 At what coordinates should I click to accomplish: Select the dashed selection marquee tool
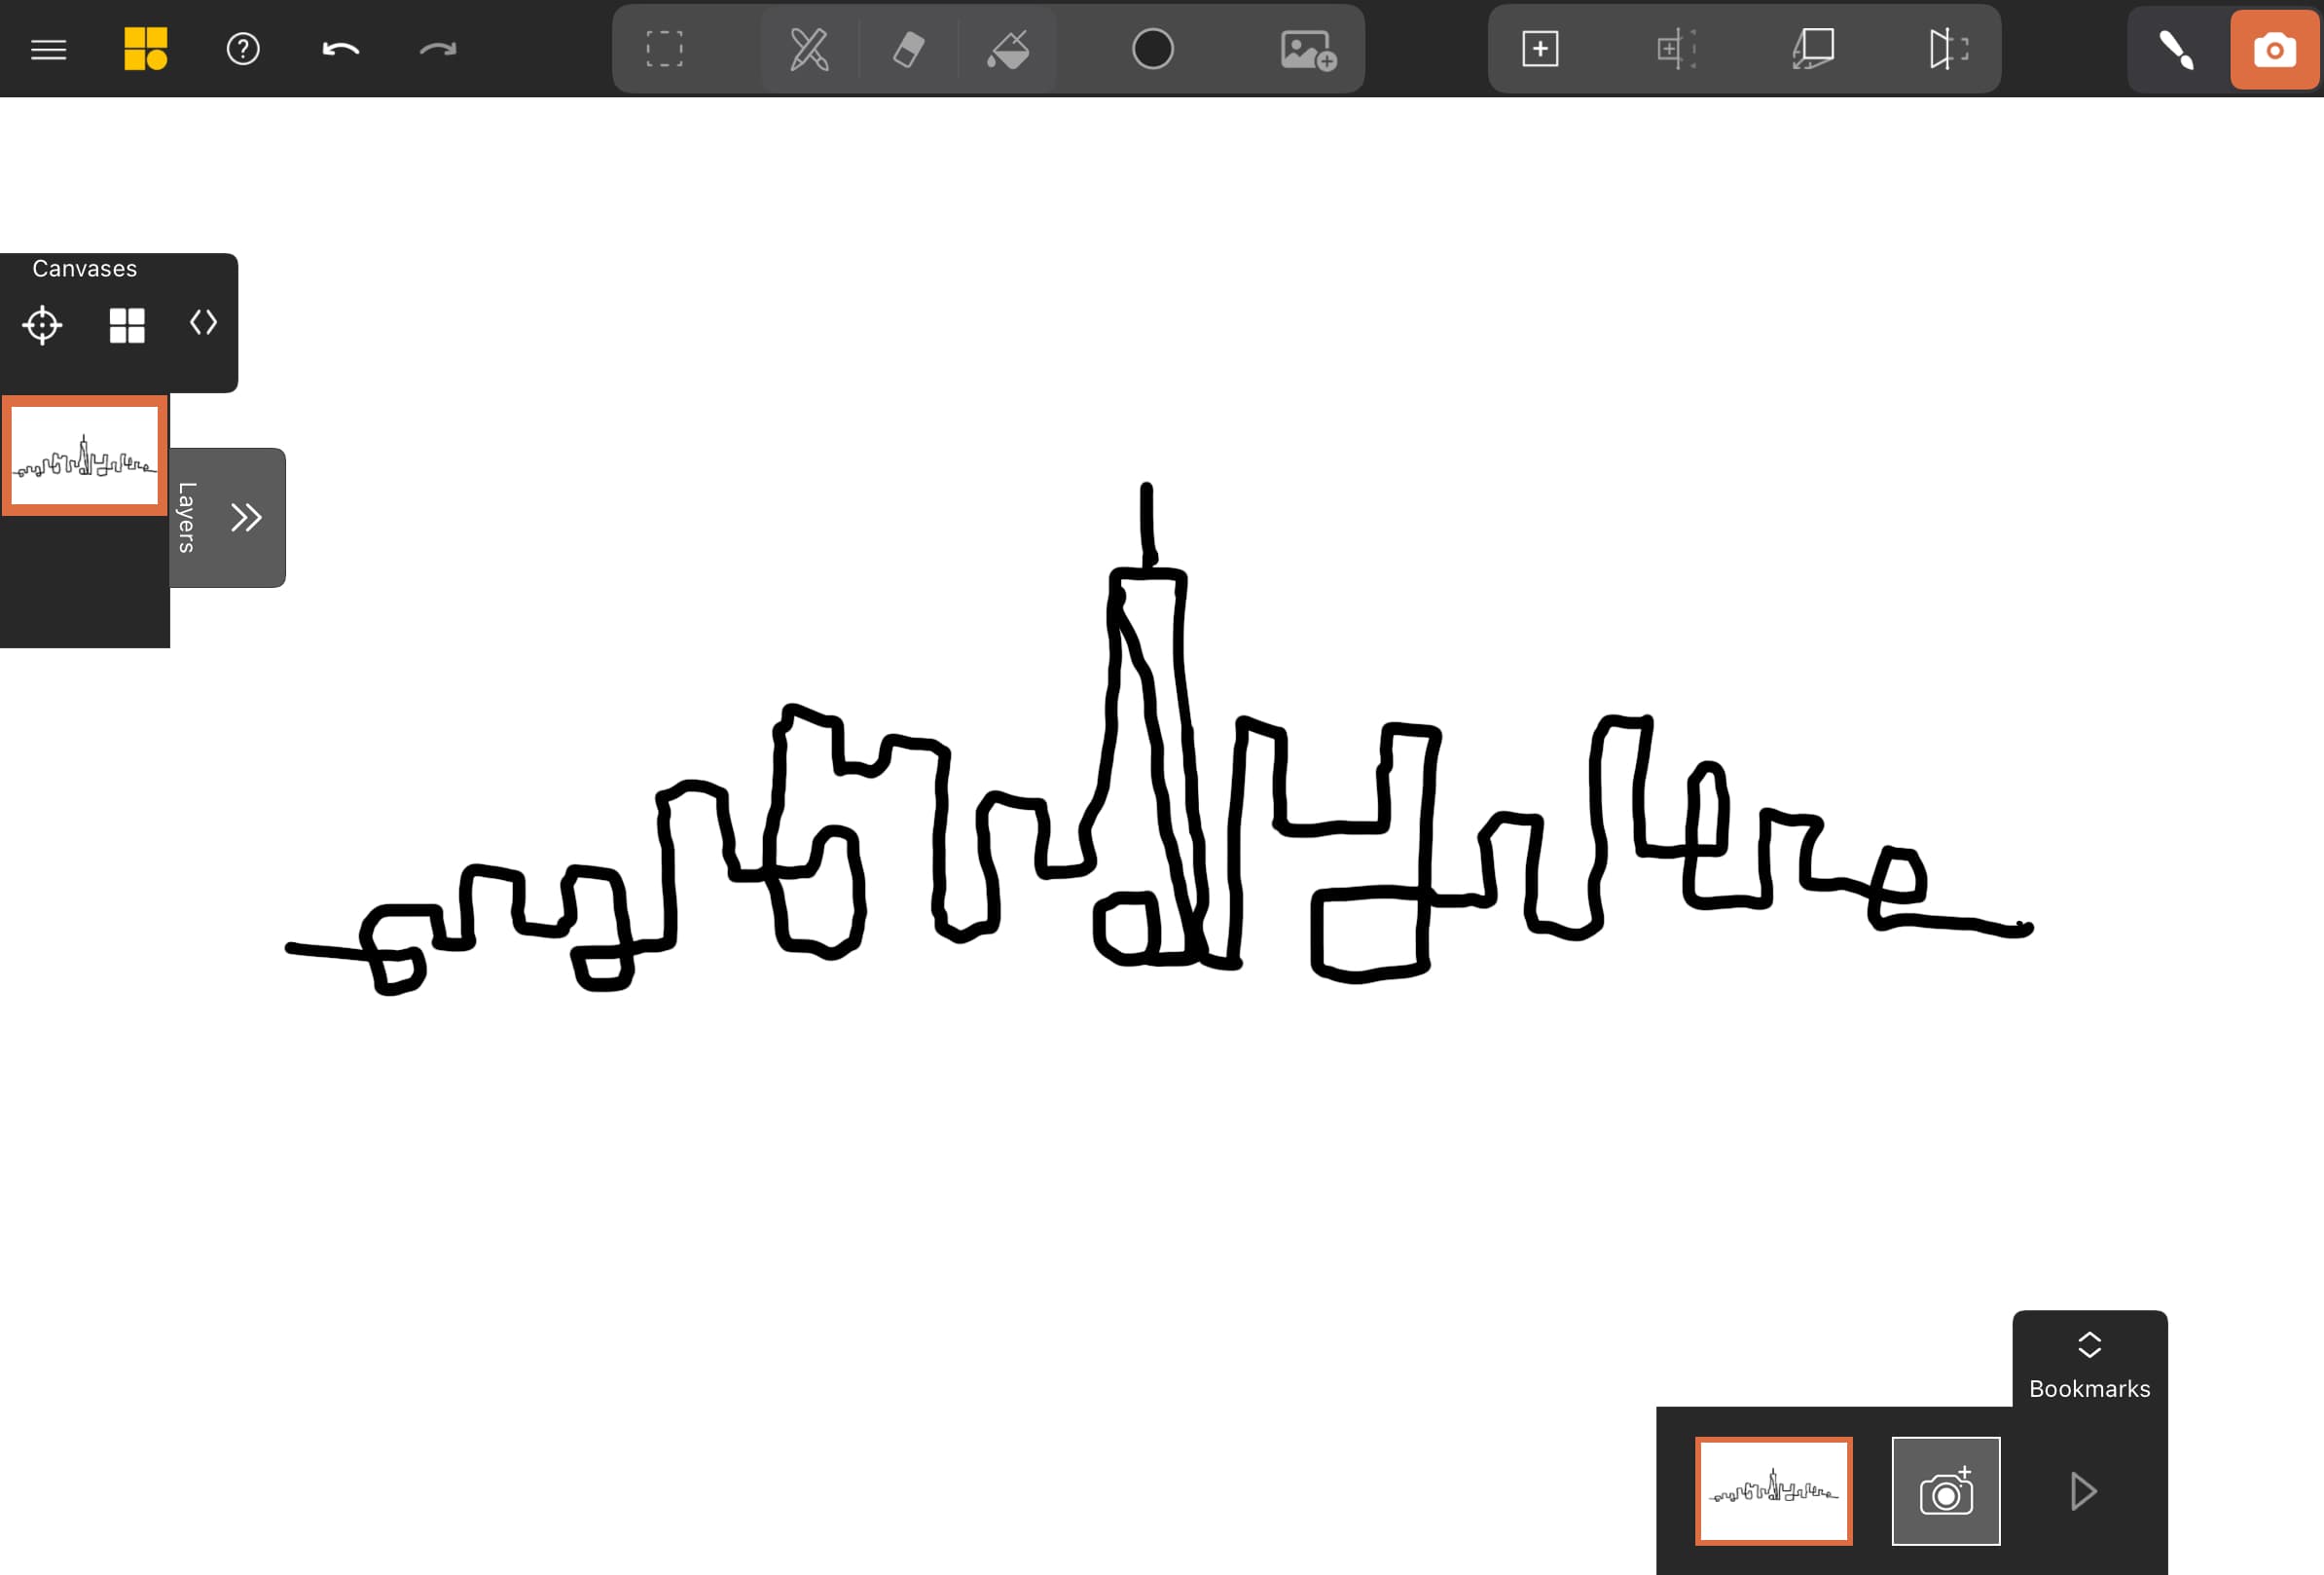(664, 49)
